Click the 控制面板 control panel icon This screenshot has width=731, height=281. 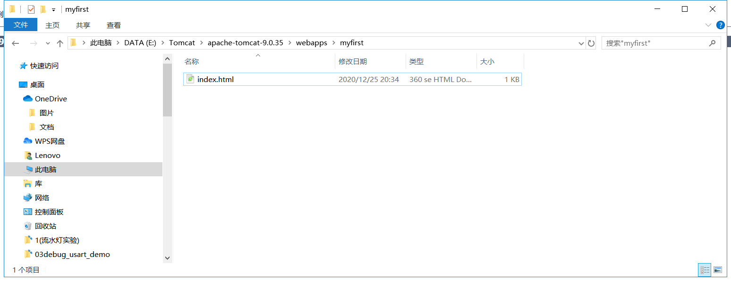(x=28, y=212)
